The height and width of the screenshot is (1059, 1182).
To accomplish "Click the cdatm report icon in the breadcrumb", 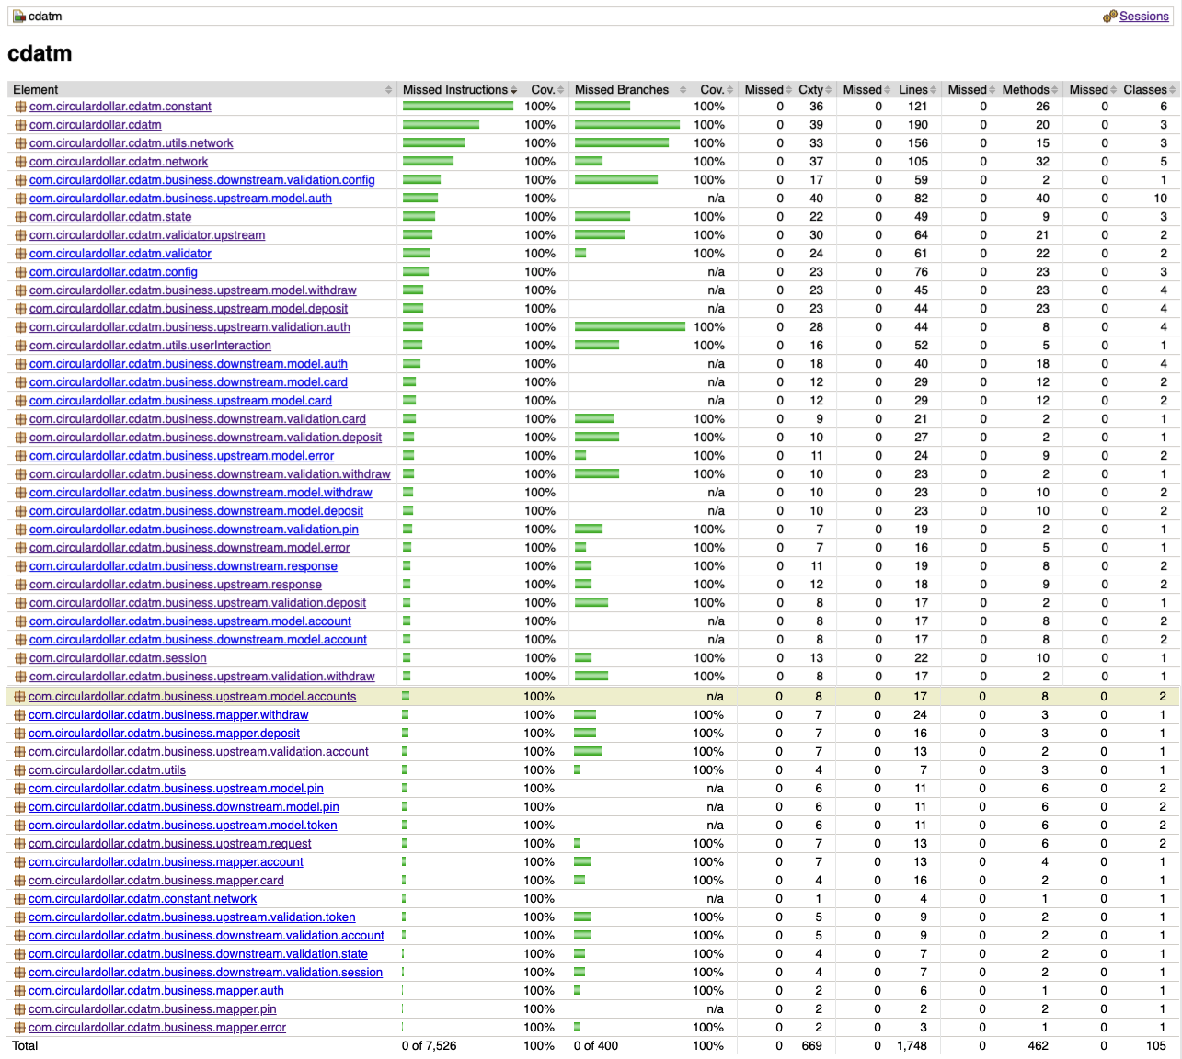I will point(20,16).
